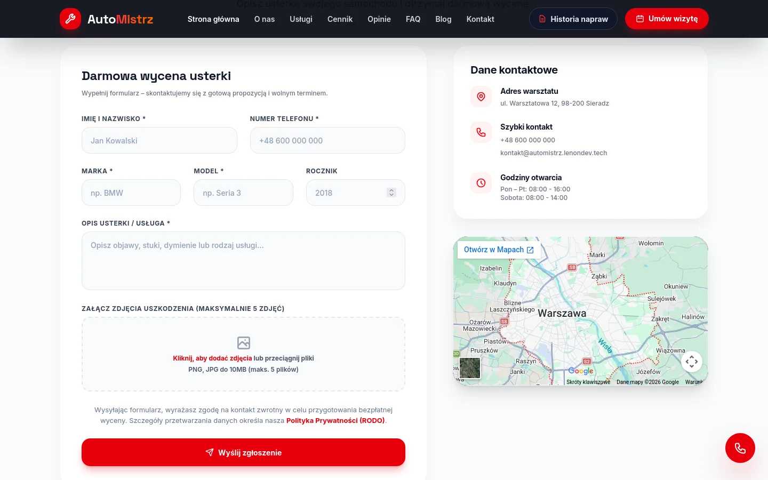768x480 pixels.
Task: Click the image upload icon in the dropzone
Action: 244,342
